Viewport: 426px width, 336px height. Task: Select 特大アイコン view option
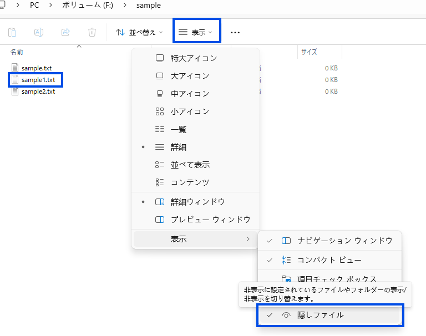pos(195,58)
